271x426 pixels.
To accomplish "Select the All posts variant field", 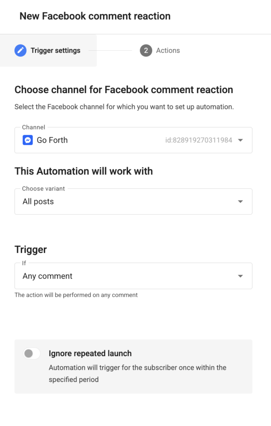I will point(133,202).
